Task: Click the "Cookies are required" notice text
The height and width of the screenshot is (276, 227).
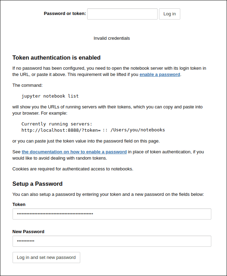Action: pos(73,169)
